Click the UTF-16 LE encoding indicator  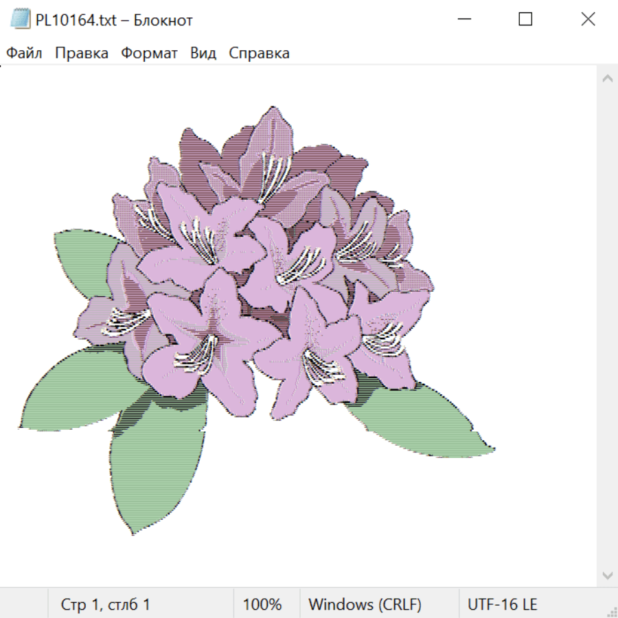pyautogui.click(x=502, y=605)
